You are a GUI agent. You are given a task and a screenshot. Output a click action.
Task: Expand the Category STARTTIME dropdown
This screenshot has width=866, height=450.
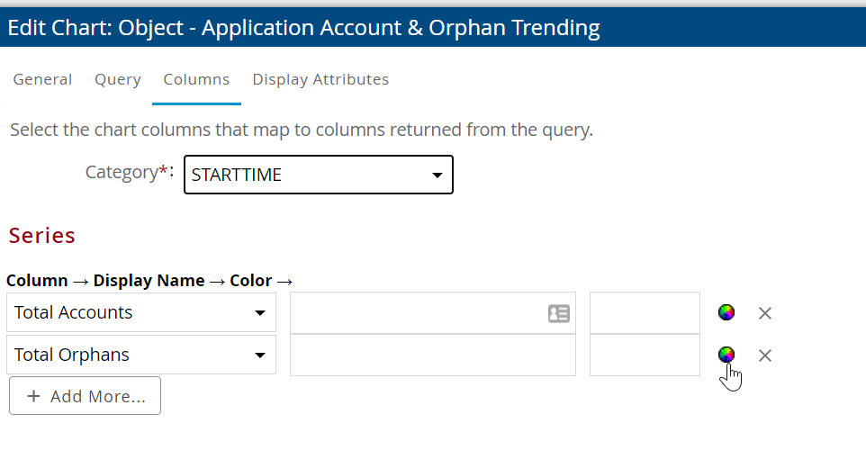(x=318, y=175)
